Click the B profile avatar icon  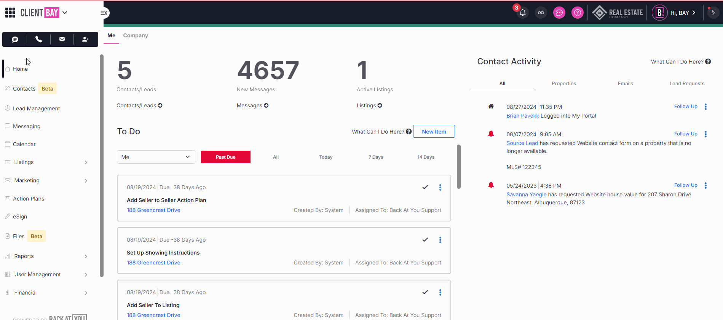coord(660,13)
